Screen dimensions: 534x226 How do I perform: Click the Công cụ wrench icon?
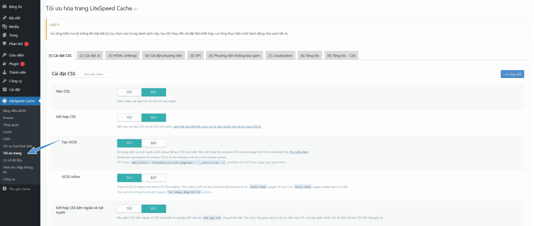coord(4,81)
